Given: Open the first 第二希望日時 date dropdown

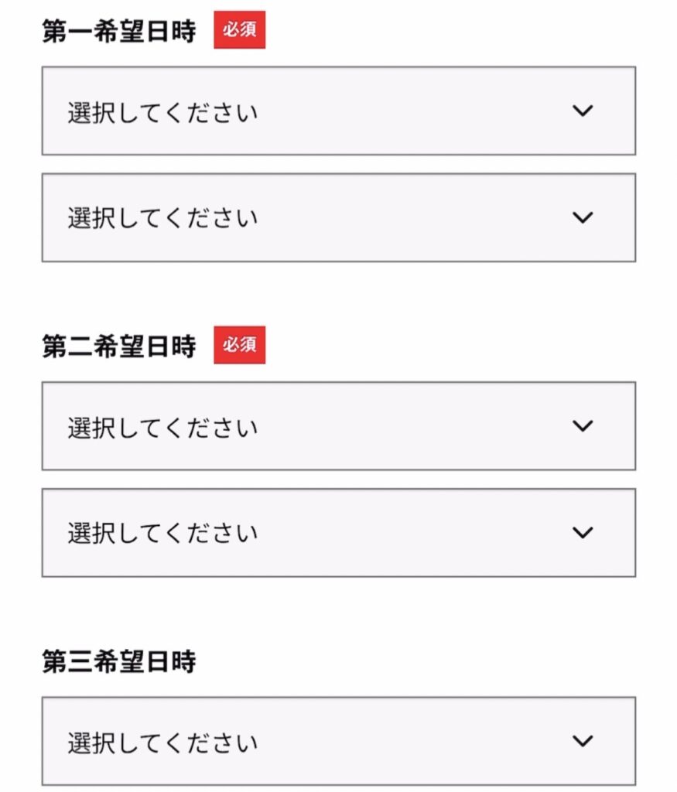Looking at the screenshot, I should [x=338, y=425].
